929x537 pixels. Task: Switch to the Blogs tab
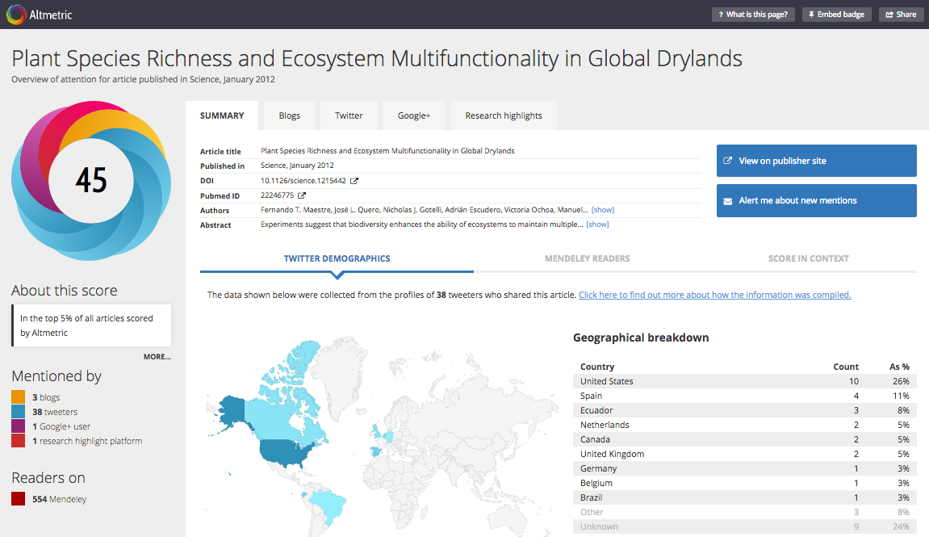click(x=289, y=115)
